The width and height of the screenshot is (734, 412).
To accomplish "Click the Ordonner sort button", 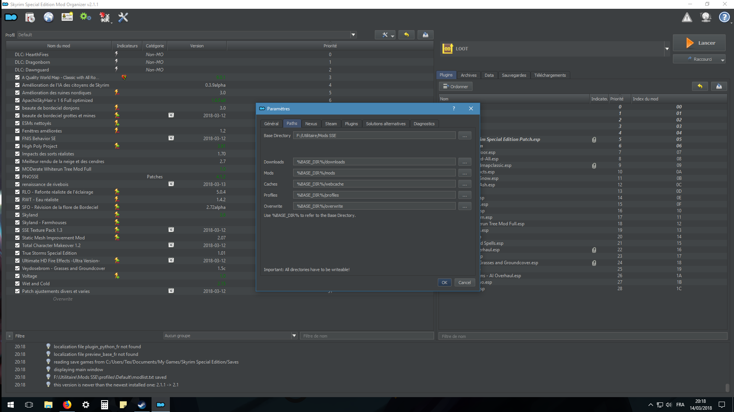I will [456, 86].
